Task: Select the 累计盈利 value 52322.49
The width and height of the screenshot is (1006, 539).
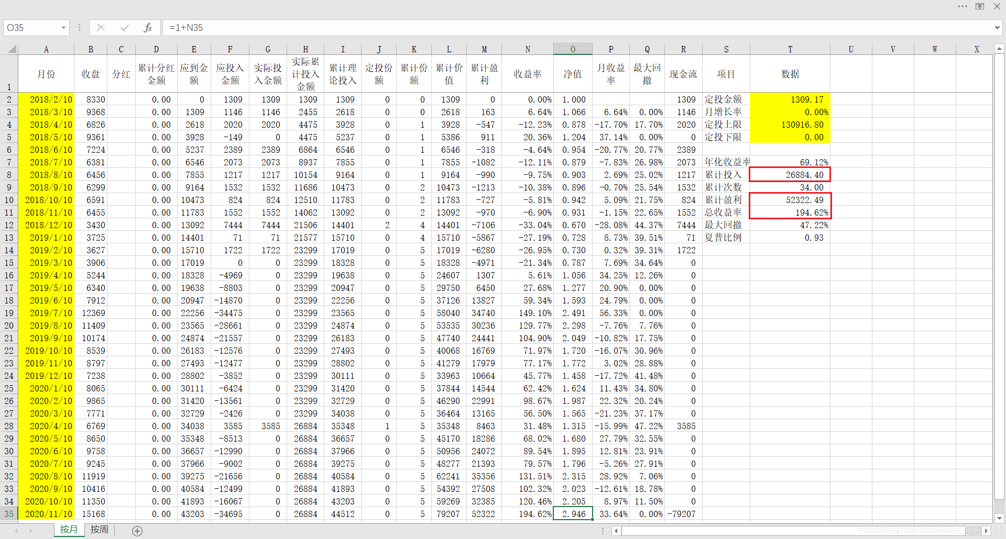Action: [790, 200]
